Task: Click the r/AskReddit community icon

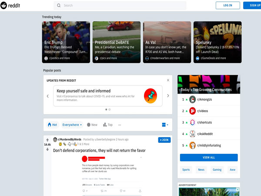Action: (x=193, y=134)
